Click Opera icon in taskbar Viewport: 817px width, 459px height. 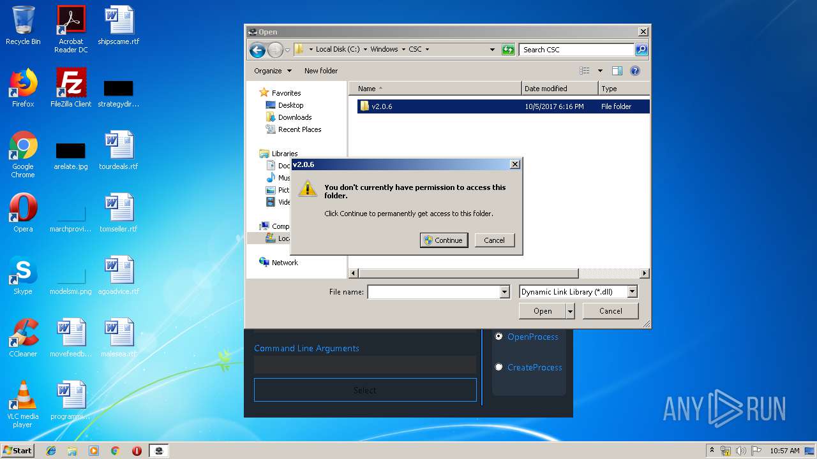(x=137, y=451)
